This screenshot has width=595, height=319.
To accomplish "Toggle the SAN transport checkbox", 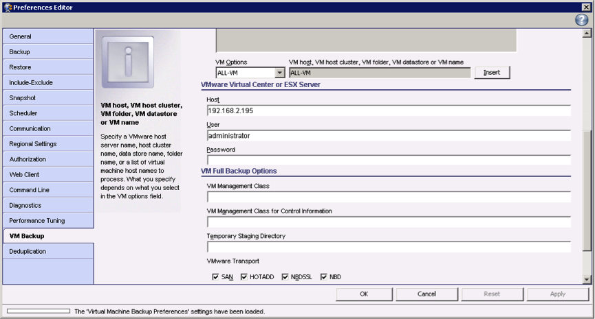I will pos(215,277).
